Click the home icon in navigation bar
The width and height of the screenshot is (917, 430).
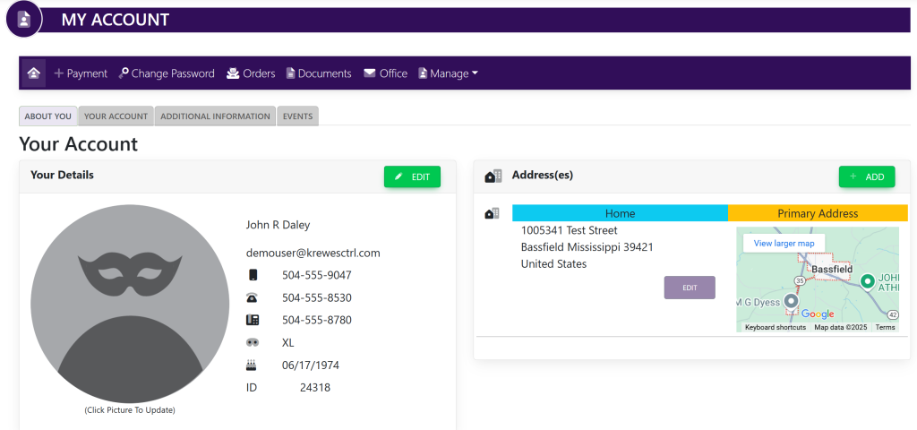coord(33,73)
